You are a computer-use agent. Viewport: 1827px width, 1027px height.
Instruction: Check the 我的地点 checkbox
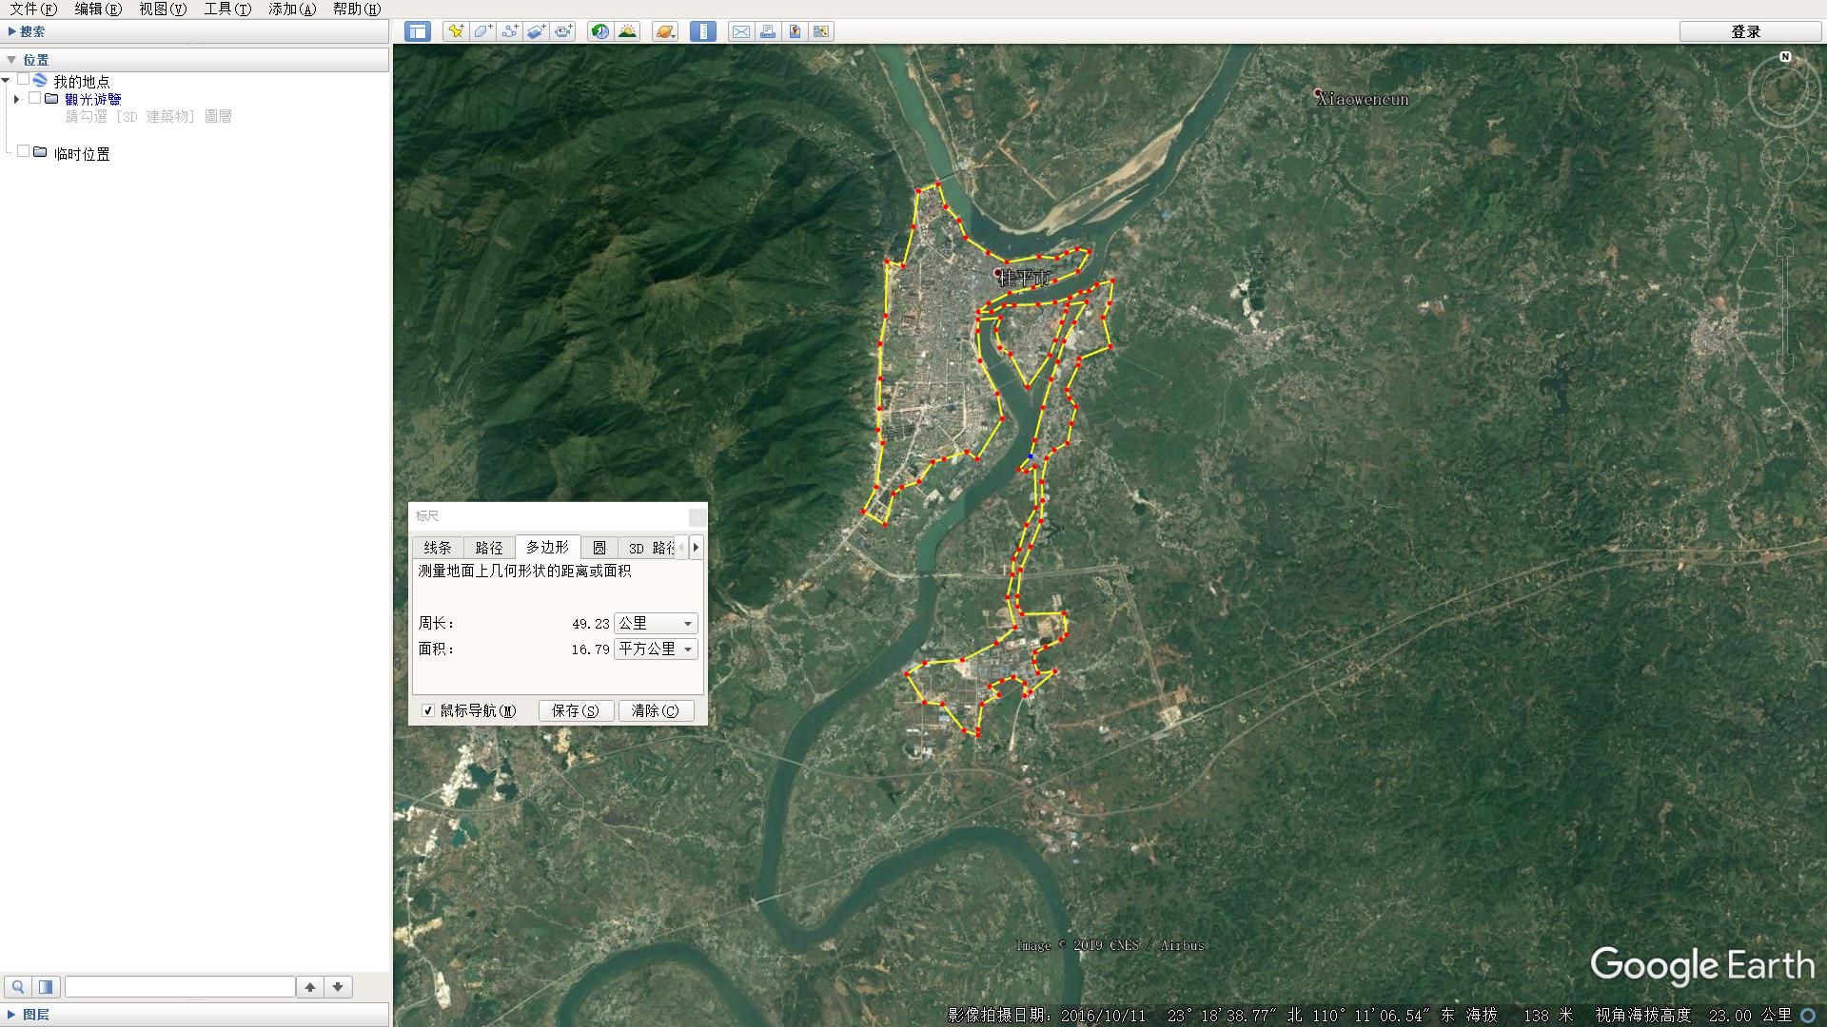pyautogui.click(x=24, y=80)
